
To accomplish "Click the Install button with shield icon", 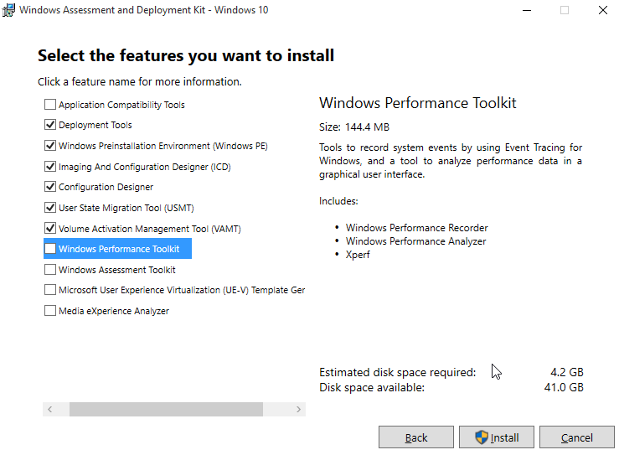I will (x=496, y=437).
